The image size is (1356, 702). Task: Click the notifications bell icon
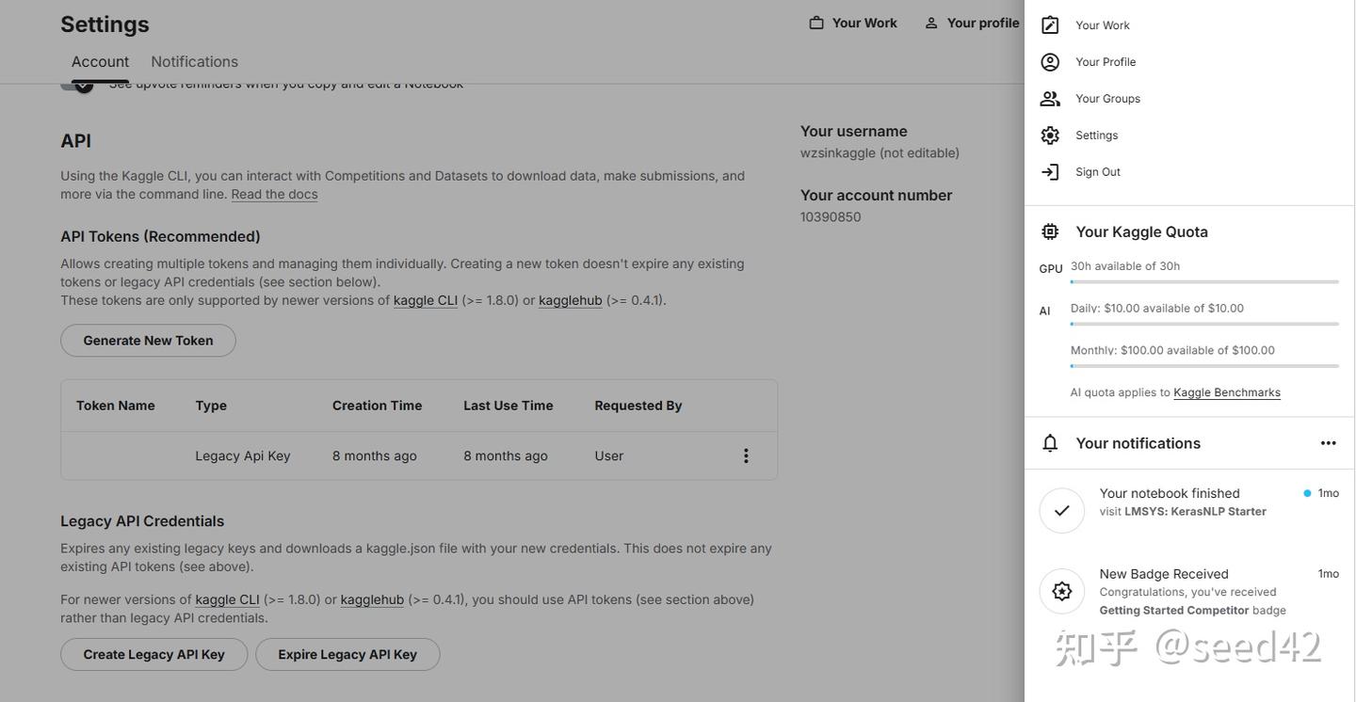point(1050,443)
